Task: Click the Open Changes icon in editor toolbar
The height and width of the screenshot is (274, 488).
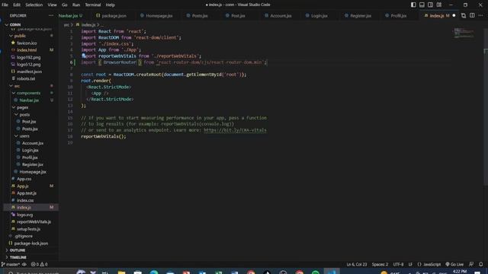Action: (464, 15)
